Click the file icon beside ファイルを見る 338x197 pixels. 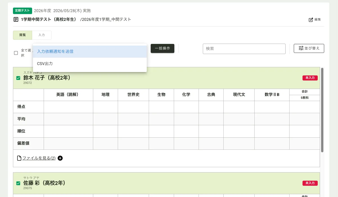pos(19,158)
